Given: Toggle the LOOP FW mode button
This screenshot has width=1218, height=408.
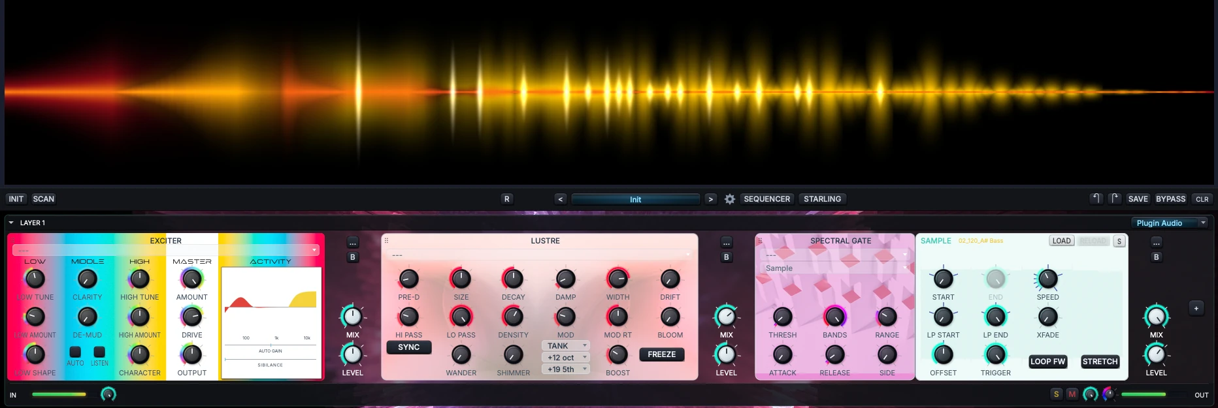Looking at the screenshot, I should [1047, 362].
